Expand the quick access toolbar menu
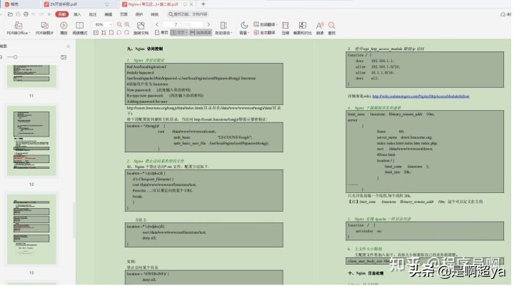The height and width of the screenshot is (286, 514). coord(49,14)
